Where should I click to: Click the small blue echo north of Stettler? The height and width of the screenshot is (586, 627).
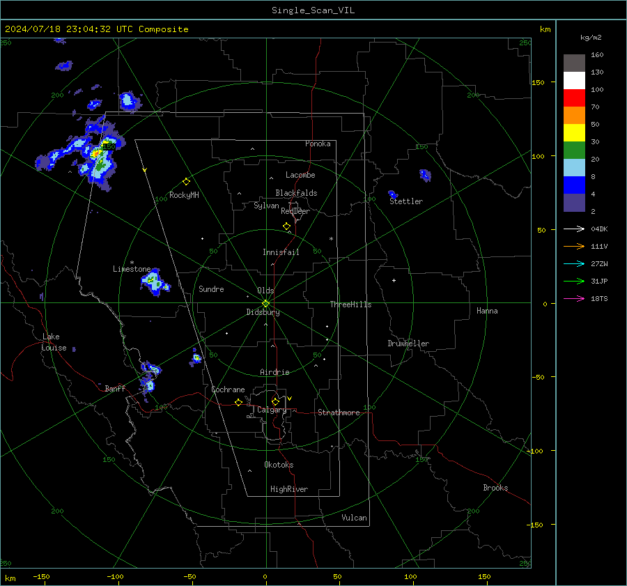pos(425,175)
